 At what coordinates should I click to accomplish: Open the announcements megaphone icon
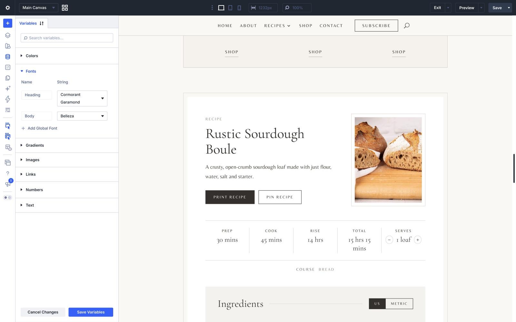(x=8, y=184)
